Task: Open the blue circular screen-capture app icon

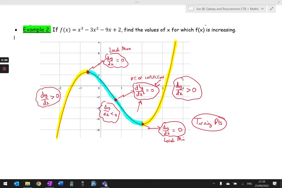Action: click(x=93, y=184)
